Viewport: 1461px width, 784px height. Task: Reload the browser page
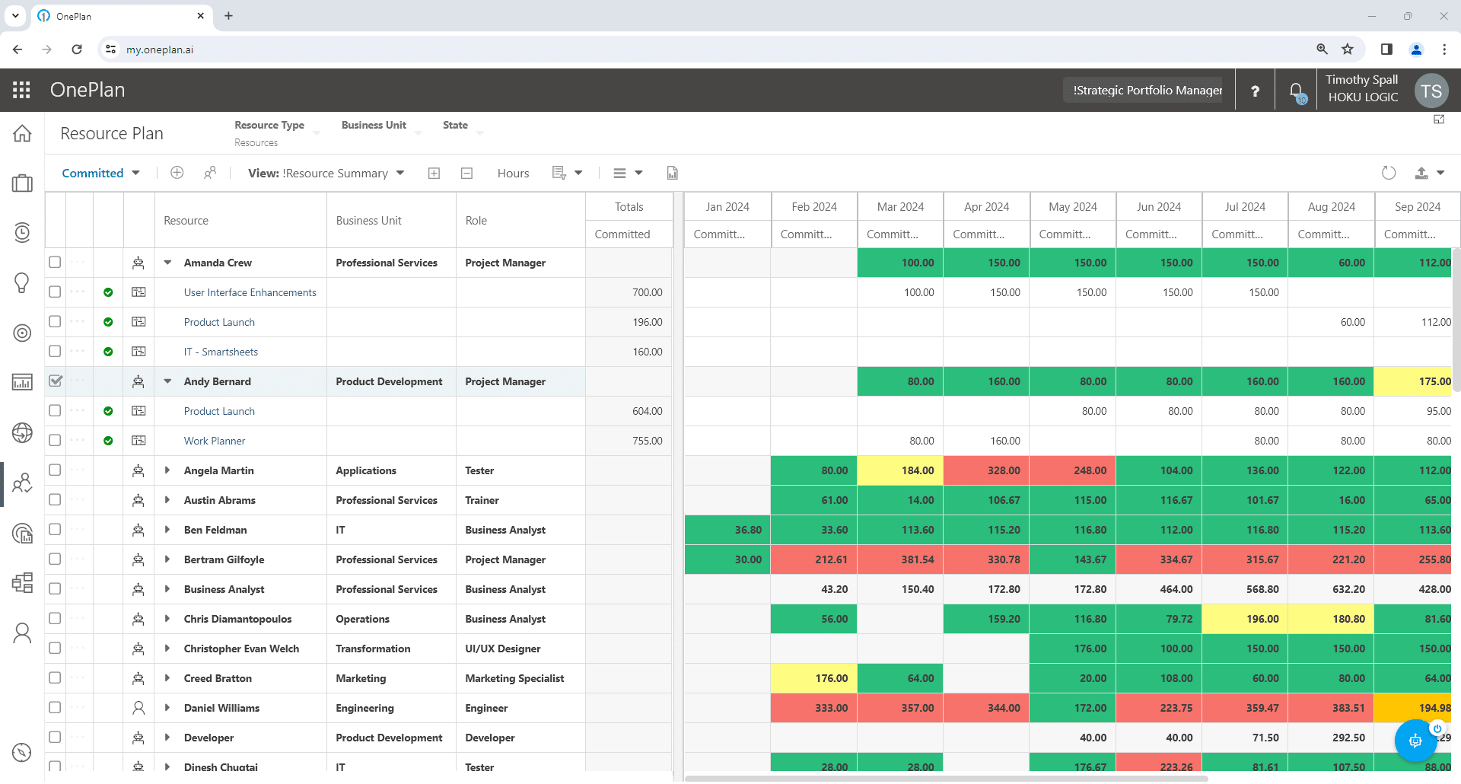76,49
